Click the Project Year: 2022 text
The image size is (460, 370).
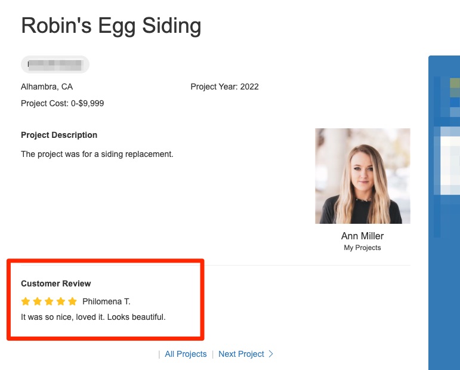pyautogui.click(x=224, y=87)
